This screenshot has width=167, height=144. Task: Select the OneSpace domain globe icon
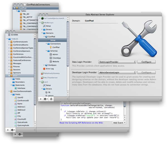pos(47,65)
